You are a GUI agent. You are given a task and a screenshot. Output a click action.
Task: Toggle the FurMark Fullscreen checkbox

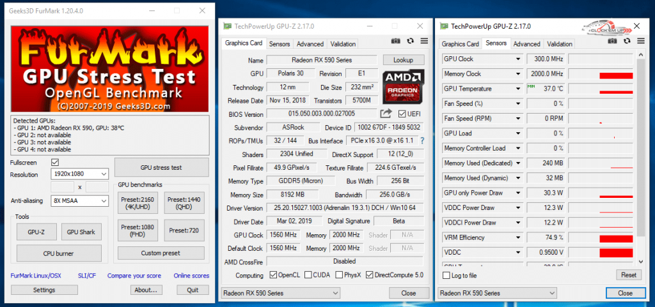click(55, 163)
